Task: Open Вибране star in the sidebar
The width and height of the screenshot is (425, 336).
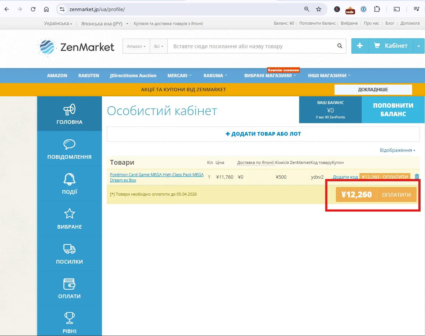Action: coord(70,218)
